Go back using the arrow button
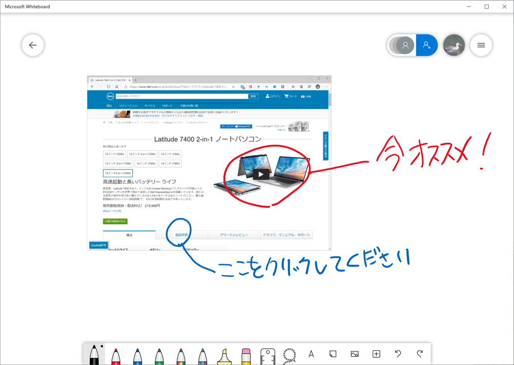The image size is (514, 365). pyautogui.click(x=33, y=45)
